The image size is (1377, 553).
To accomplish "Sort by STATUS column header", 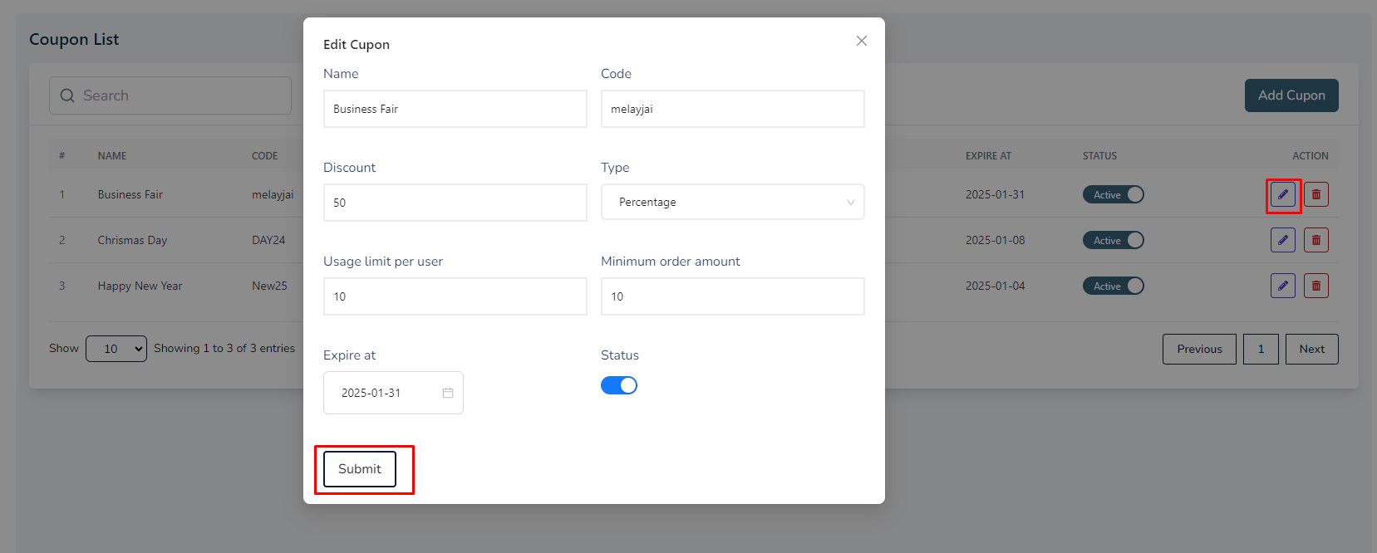I will [x=1099, y=155].
